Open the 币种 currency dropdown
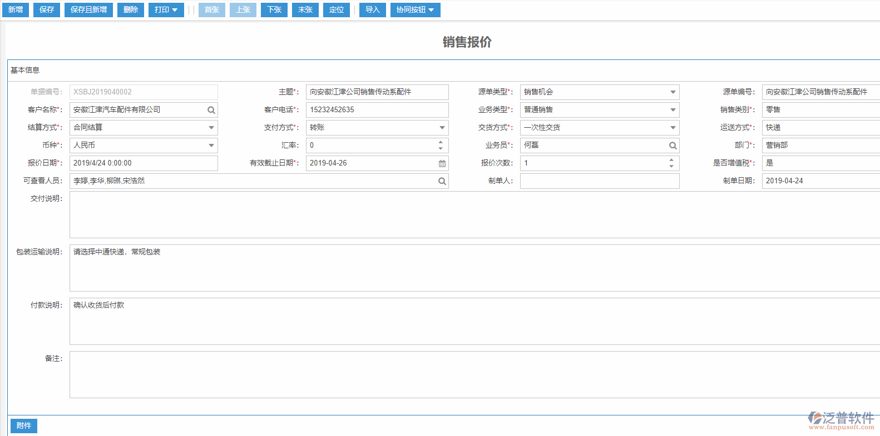Image resolution: width=880 pixels, height=436 pixels. pyautogui.click(x=211, y=146)
